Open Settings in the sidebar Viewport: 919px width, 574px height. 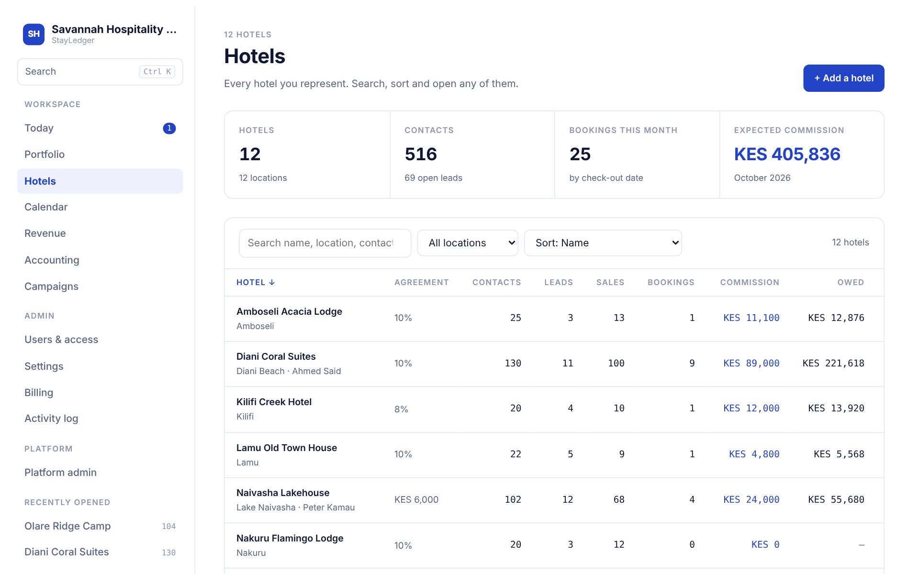coord(100,366)
